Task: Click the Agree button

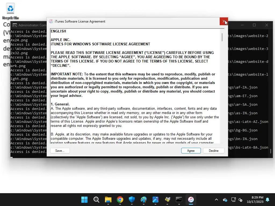Action: (x=191, y=151)
